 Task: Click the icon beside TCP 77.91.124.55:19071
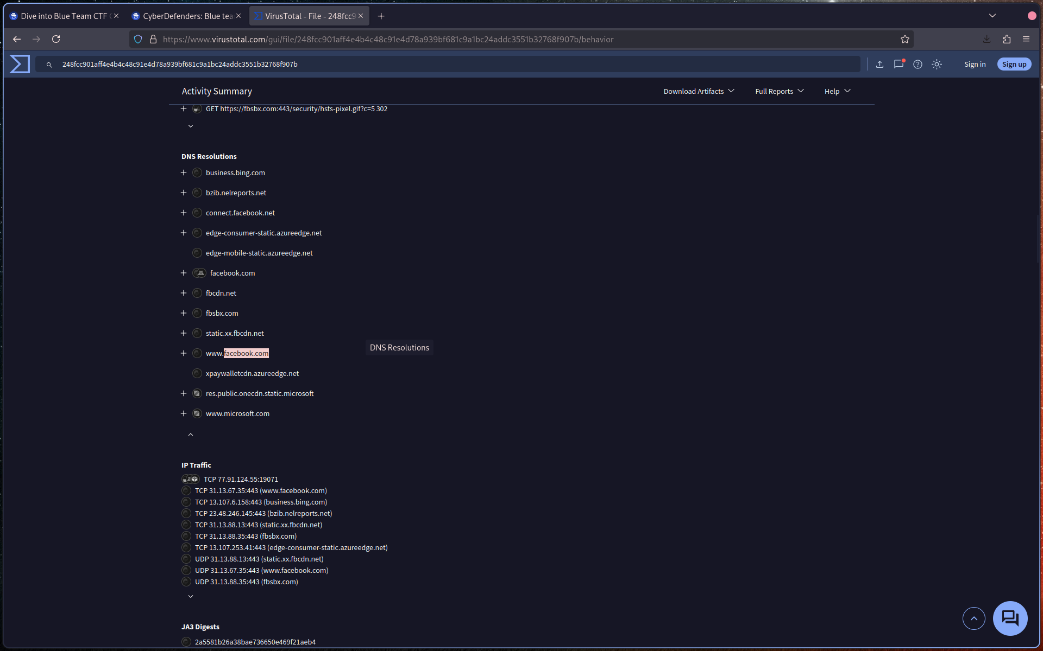(x=190, y=479)
